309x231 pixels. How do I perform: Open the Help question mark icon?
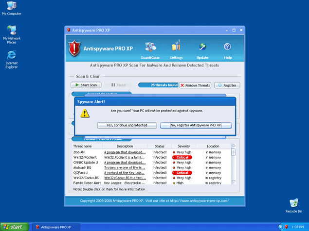tap(227, 47)
